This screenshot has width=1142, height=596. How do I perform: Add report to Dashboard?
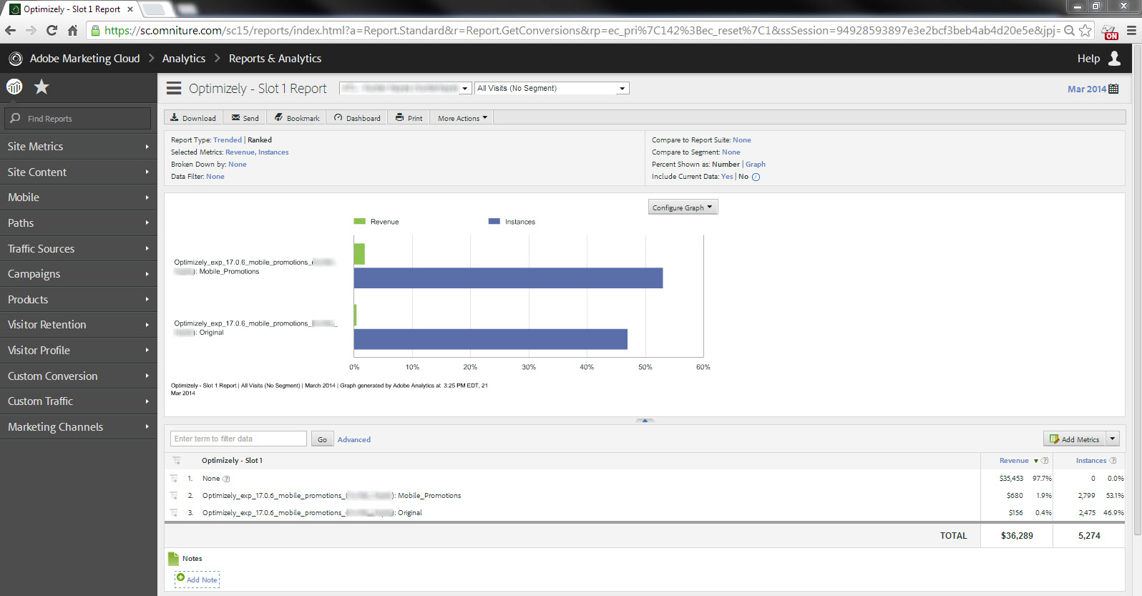coord(357,117)
